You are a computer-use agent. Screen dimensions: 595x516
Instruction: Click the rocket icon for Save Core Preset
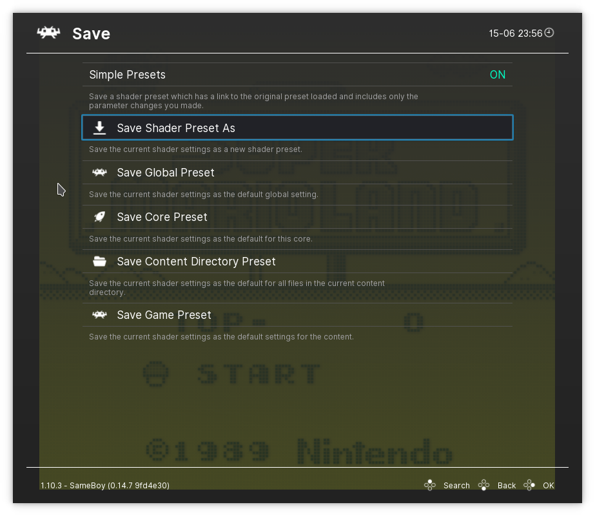(99, 217)
